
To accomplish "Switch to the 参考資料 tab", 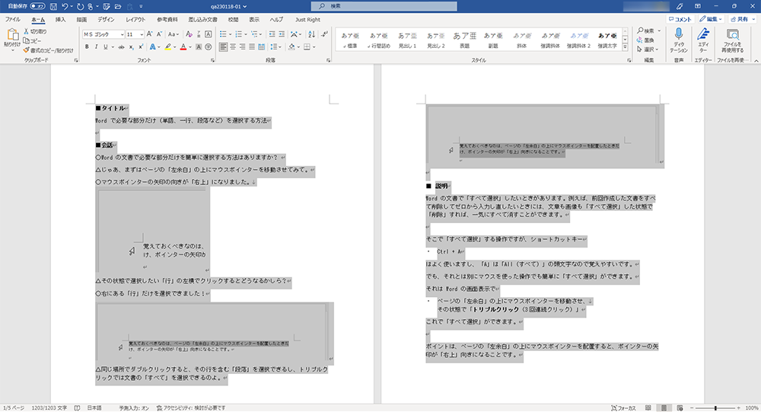I will (167, 20).
